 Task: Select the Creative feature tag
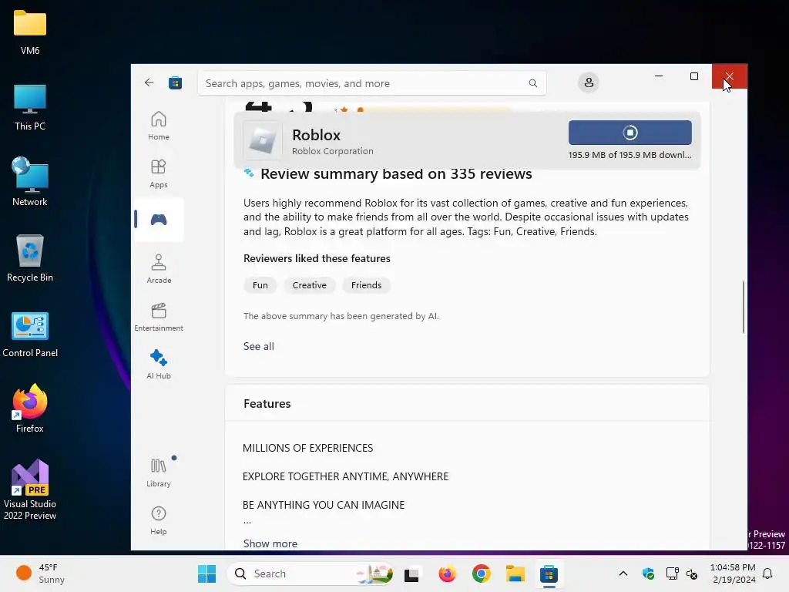pyautogui.click(x=310, y=285)
